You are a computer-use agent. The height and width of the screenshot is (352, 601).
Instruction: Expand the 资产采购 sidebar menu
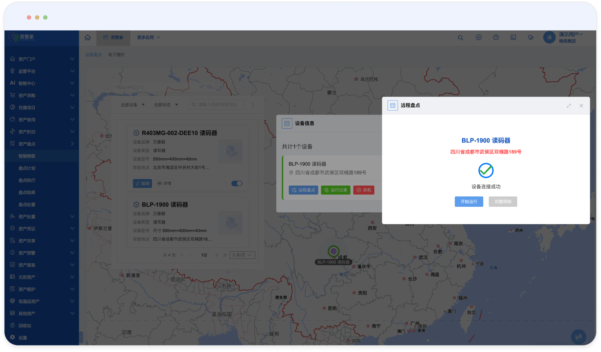click(42, 95)
